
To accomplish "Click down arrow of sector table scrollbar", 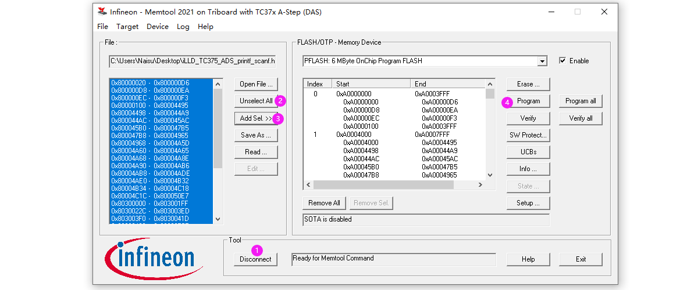I will (x=490, y=175).
